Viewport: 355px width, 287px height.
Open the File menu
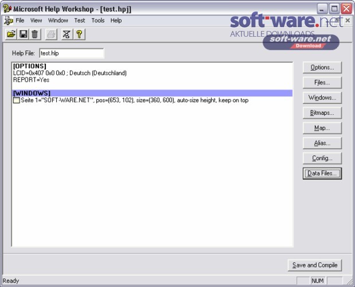click(20, 21)
